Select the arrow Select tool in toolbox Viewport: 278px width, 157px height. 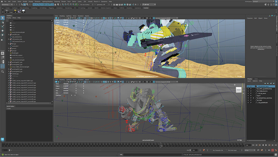click(3, 18)
